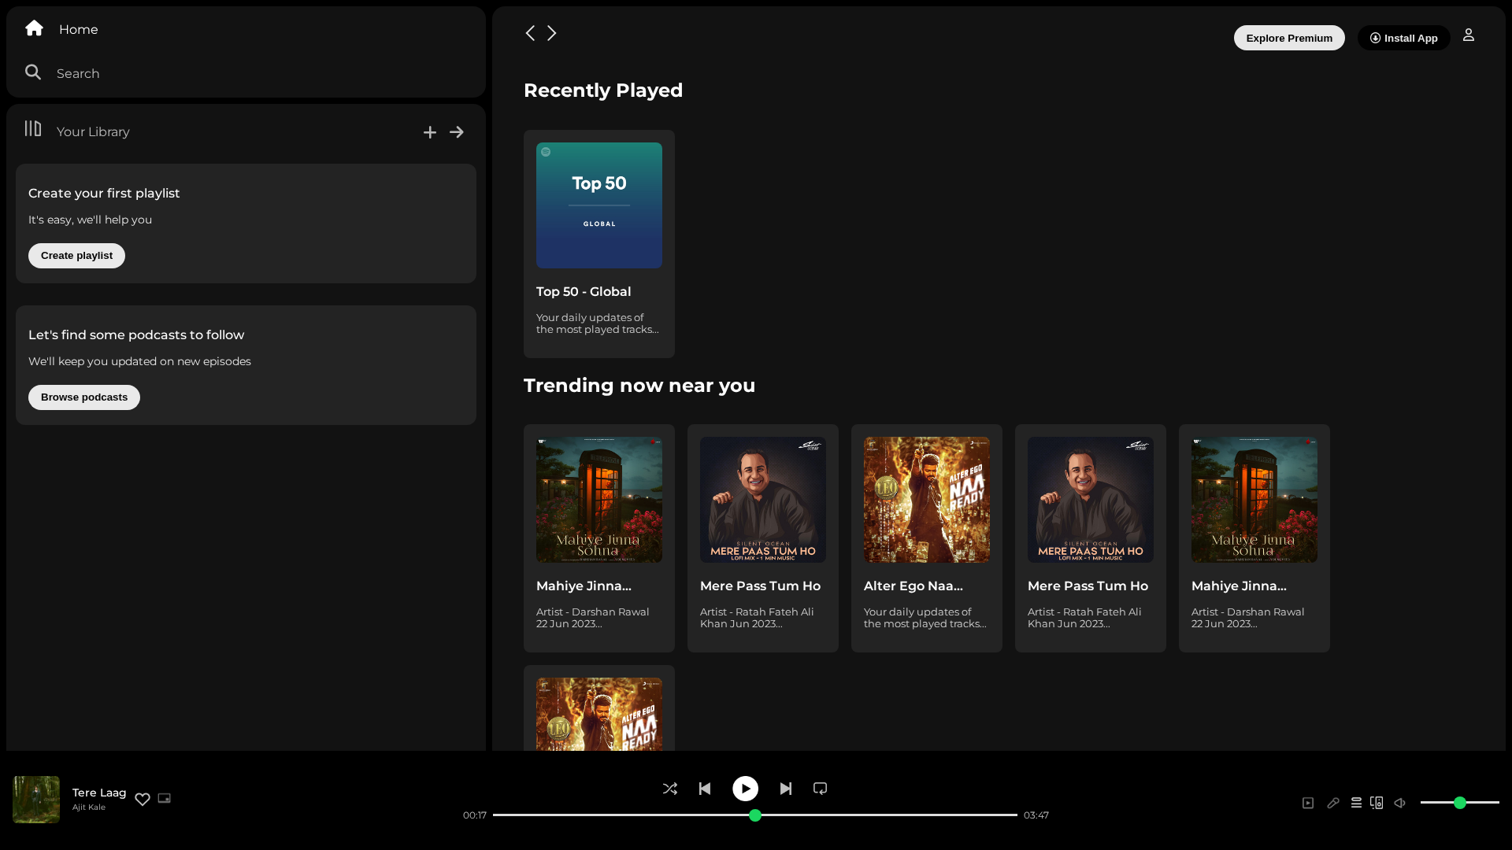Click the Create playlist button
The width and height of the screenshot is (1512, 850).
(76, 256)
